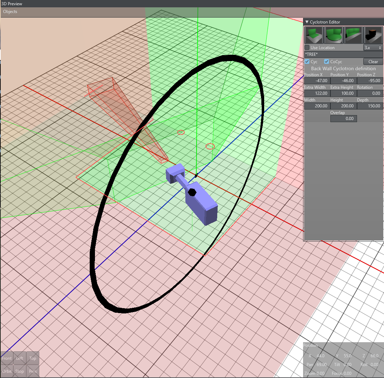Screen dimensions: 384x378
Task: Enable the Use Location checkbox
Action: tap(307, 48)
